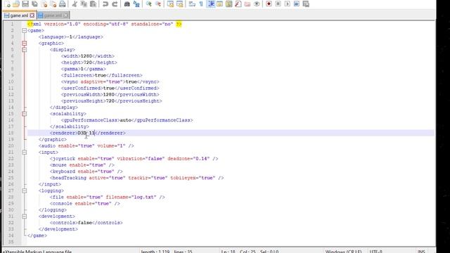Click the INS mode in the status bar
The image size is (450, 253).
(421, 251)
